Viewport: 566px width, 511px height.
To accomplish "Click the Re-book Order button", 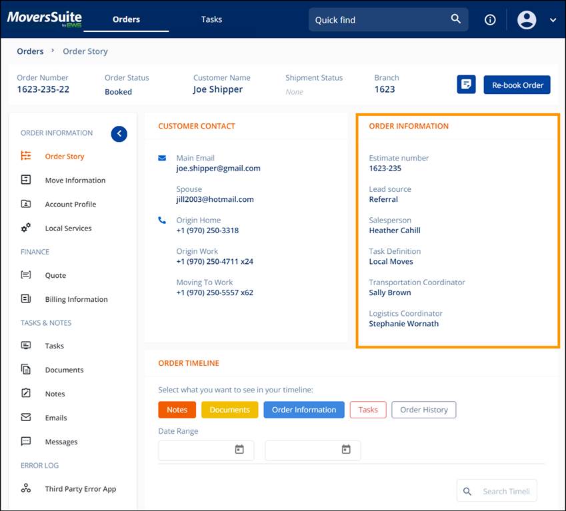I will pyautogui.click(x=518, y=85).
